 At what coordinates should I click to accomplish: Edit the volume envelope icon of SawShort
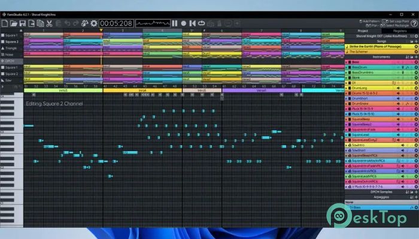[x=403, y=151]
